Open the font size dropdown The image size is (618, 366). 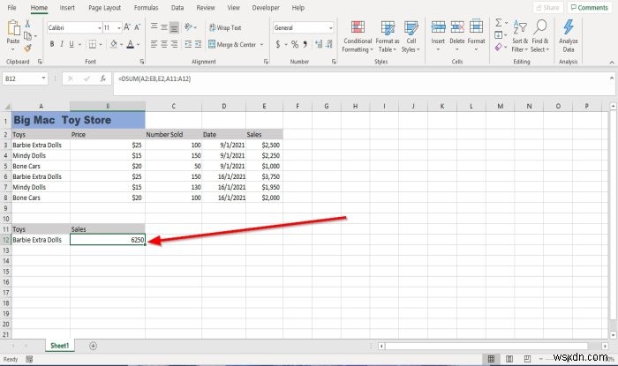(x=118, y=28)
